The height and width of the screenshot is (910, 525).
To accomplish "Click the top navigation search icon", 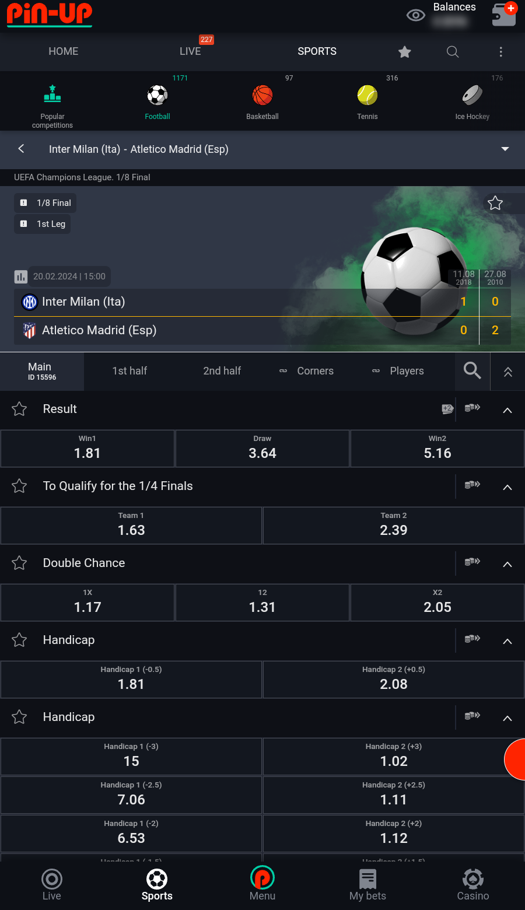I will (x=453, y=52).
